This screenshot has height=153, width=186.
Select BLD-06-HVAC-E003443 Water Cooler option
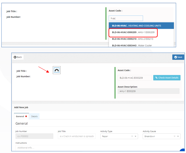(x=141, y=46)
